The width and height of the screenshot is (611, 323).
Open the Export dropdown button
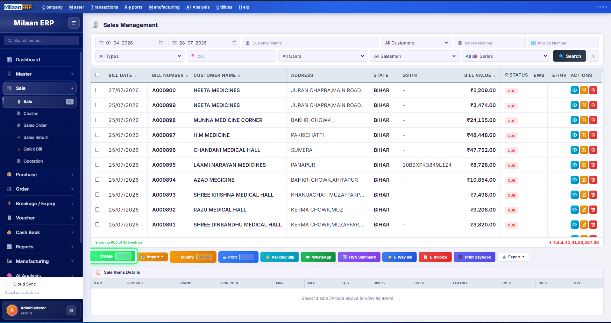(x=513, y=257)
